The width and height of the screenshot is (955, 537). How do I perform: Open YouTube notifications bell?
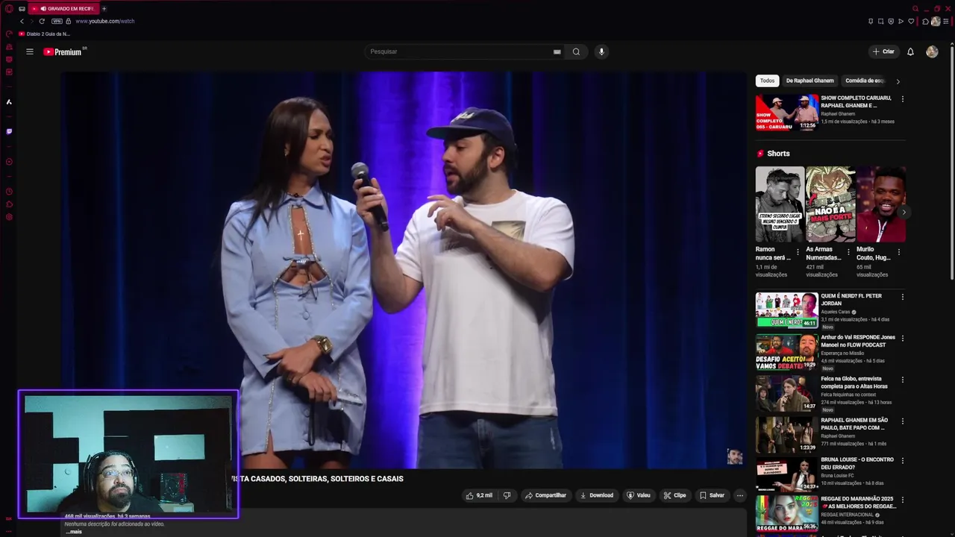click(910, 51)
